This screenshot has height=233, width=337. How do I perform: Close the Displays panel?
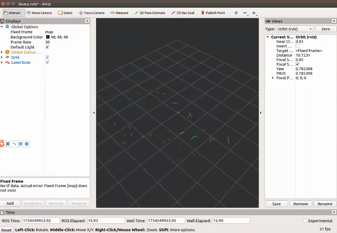(87, 21)
